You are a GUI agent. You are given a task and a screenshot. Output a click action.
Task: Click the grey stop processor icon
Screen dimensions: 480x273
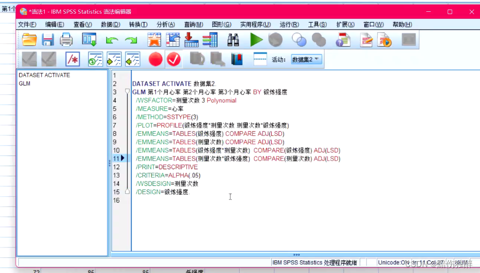coord(276,40)
